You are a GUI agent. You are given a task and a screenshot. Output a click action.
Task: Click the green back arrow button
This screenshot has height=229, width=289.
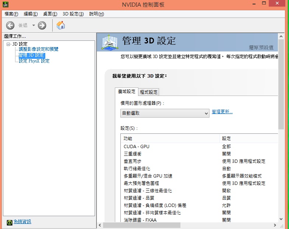(x=10, y=25)
